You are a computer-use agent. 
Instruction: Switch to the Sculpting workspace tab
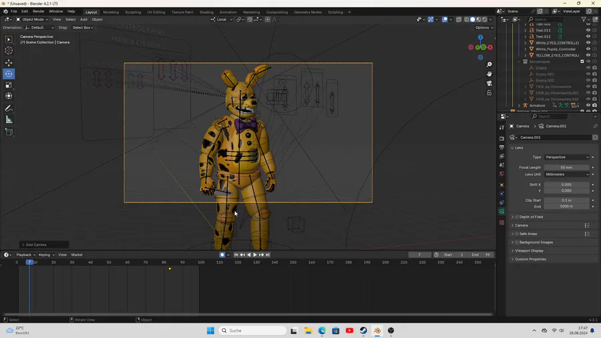pyautogui.click(x=133, y=12)
